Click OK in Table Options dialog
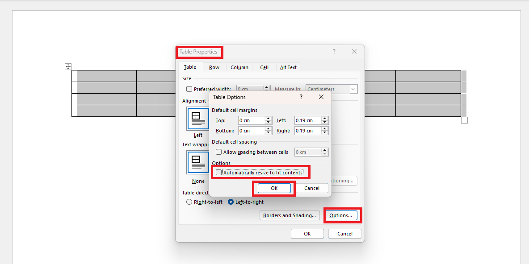Viewport: 529px width, 264px height. point(274,188)
